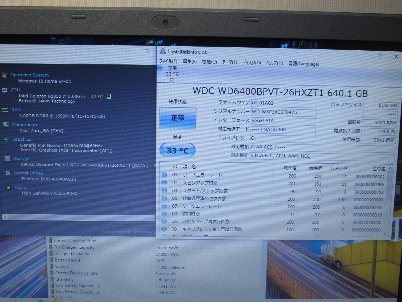This screenshot has width=402, height=302.
Task: Click the New version download link
Action: [x=129, y=232]
